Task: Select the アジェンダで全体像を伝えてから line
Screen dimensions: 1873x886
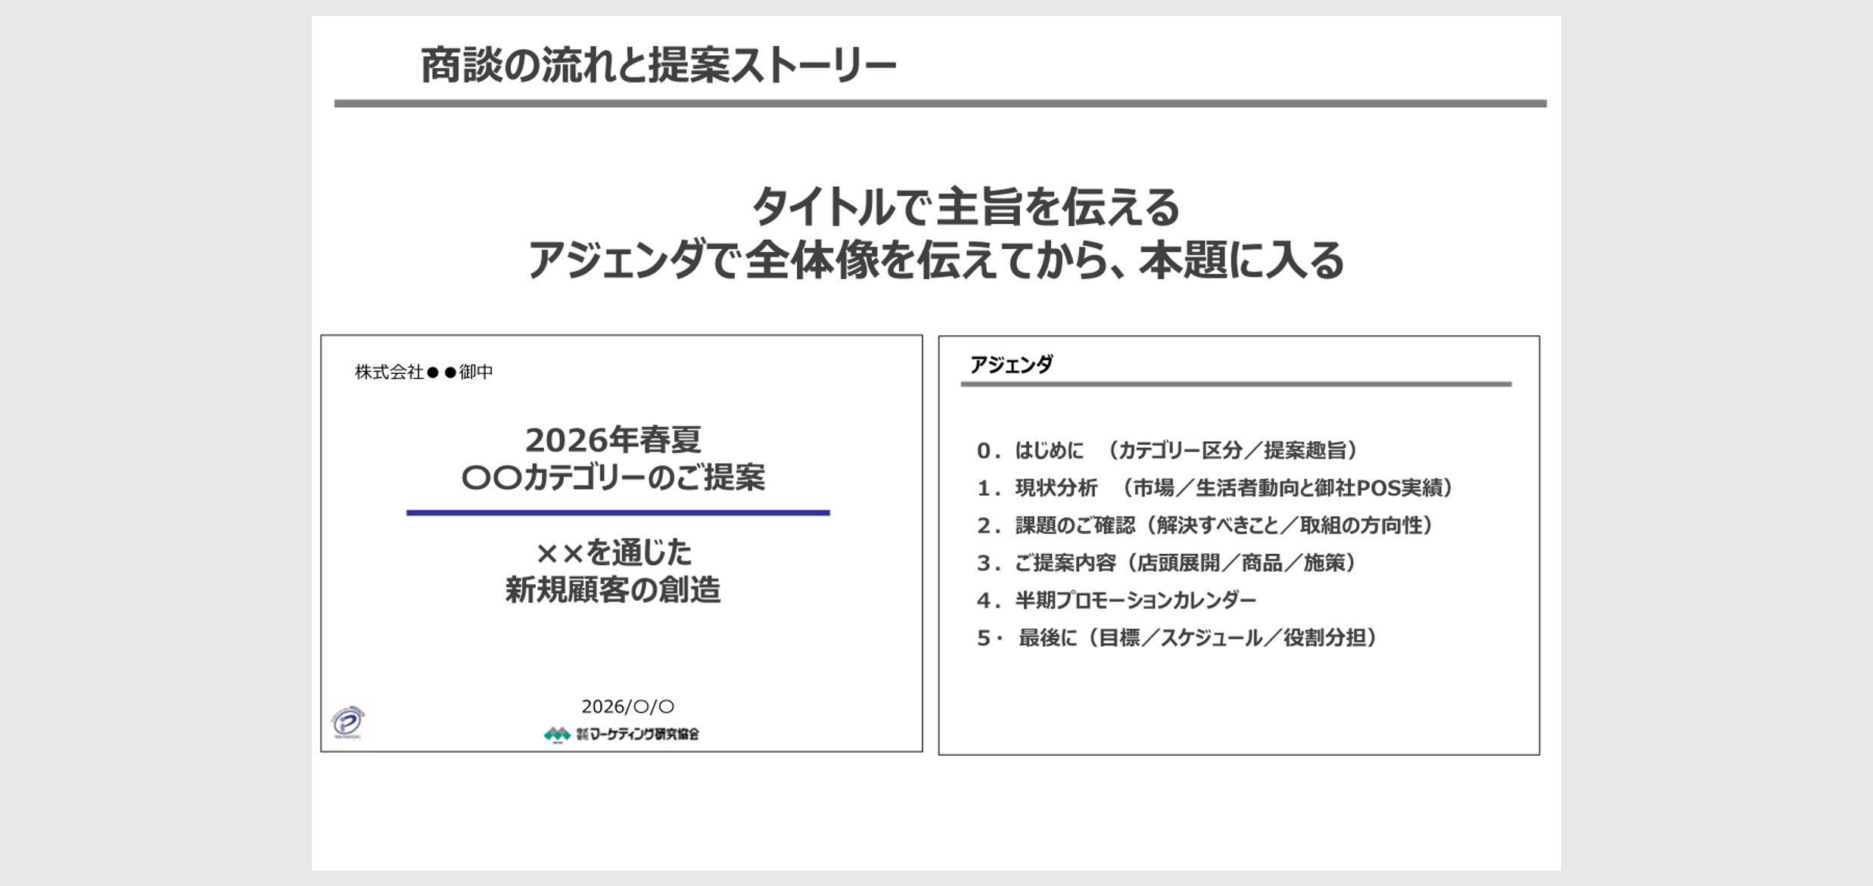Action: pos(935,260)
